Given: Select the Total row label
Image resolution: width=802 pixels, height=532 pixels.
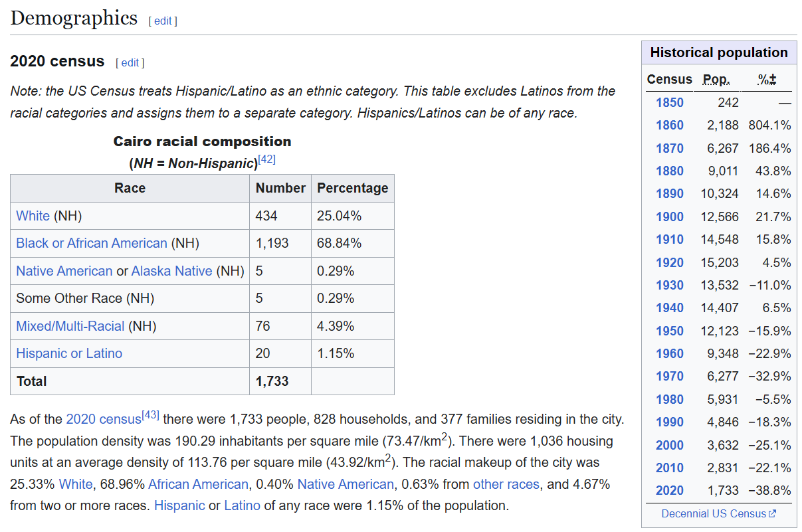Looking at the screenshot, I should point(130,381).
